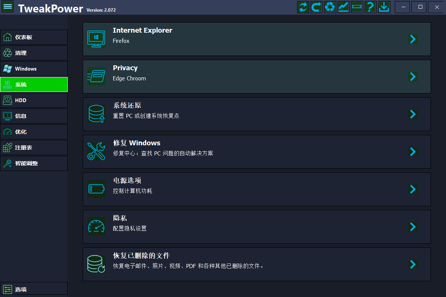The image size is (446, 297).
Task: Open the 信息 sidebar section
Action: [34, 116]
